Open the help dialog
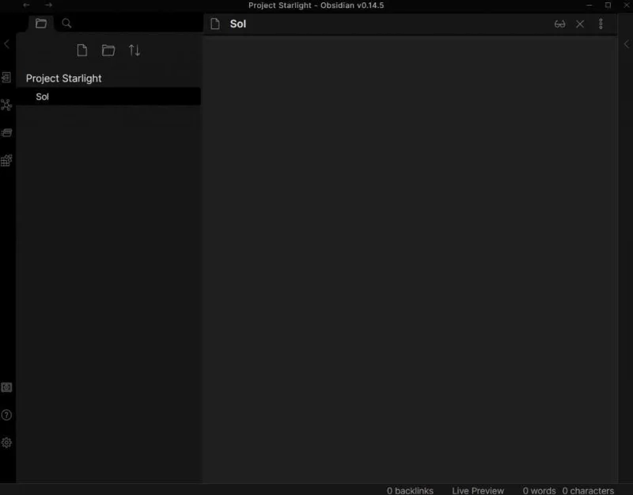 point(6,415)
